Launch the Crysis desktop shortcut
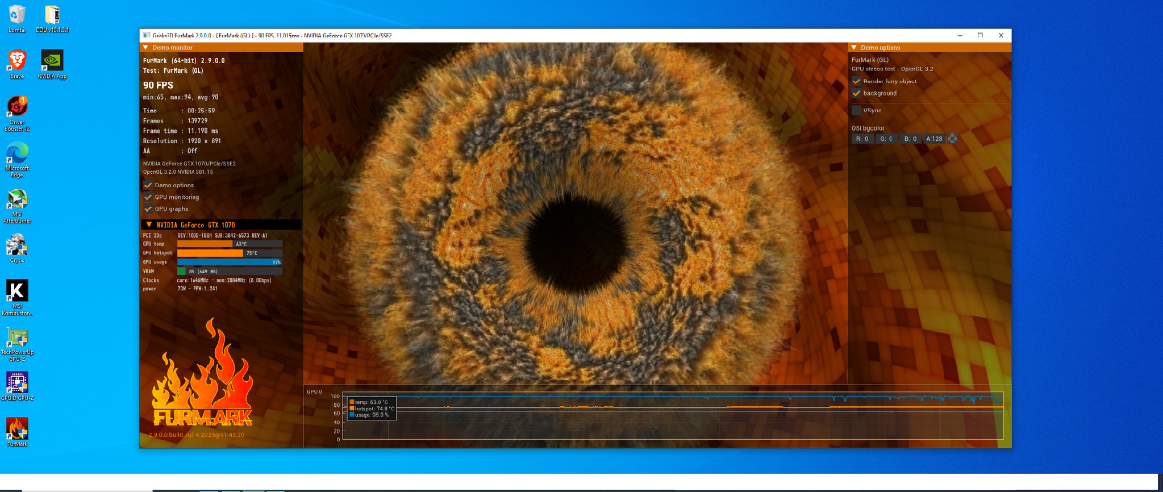 tap(17, 248)
